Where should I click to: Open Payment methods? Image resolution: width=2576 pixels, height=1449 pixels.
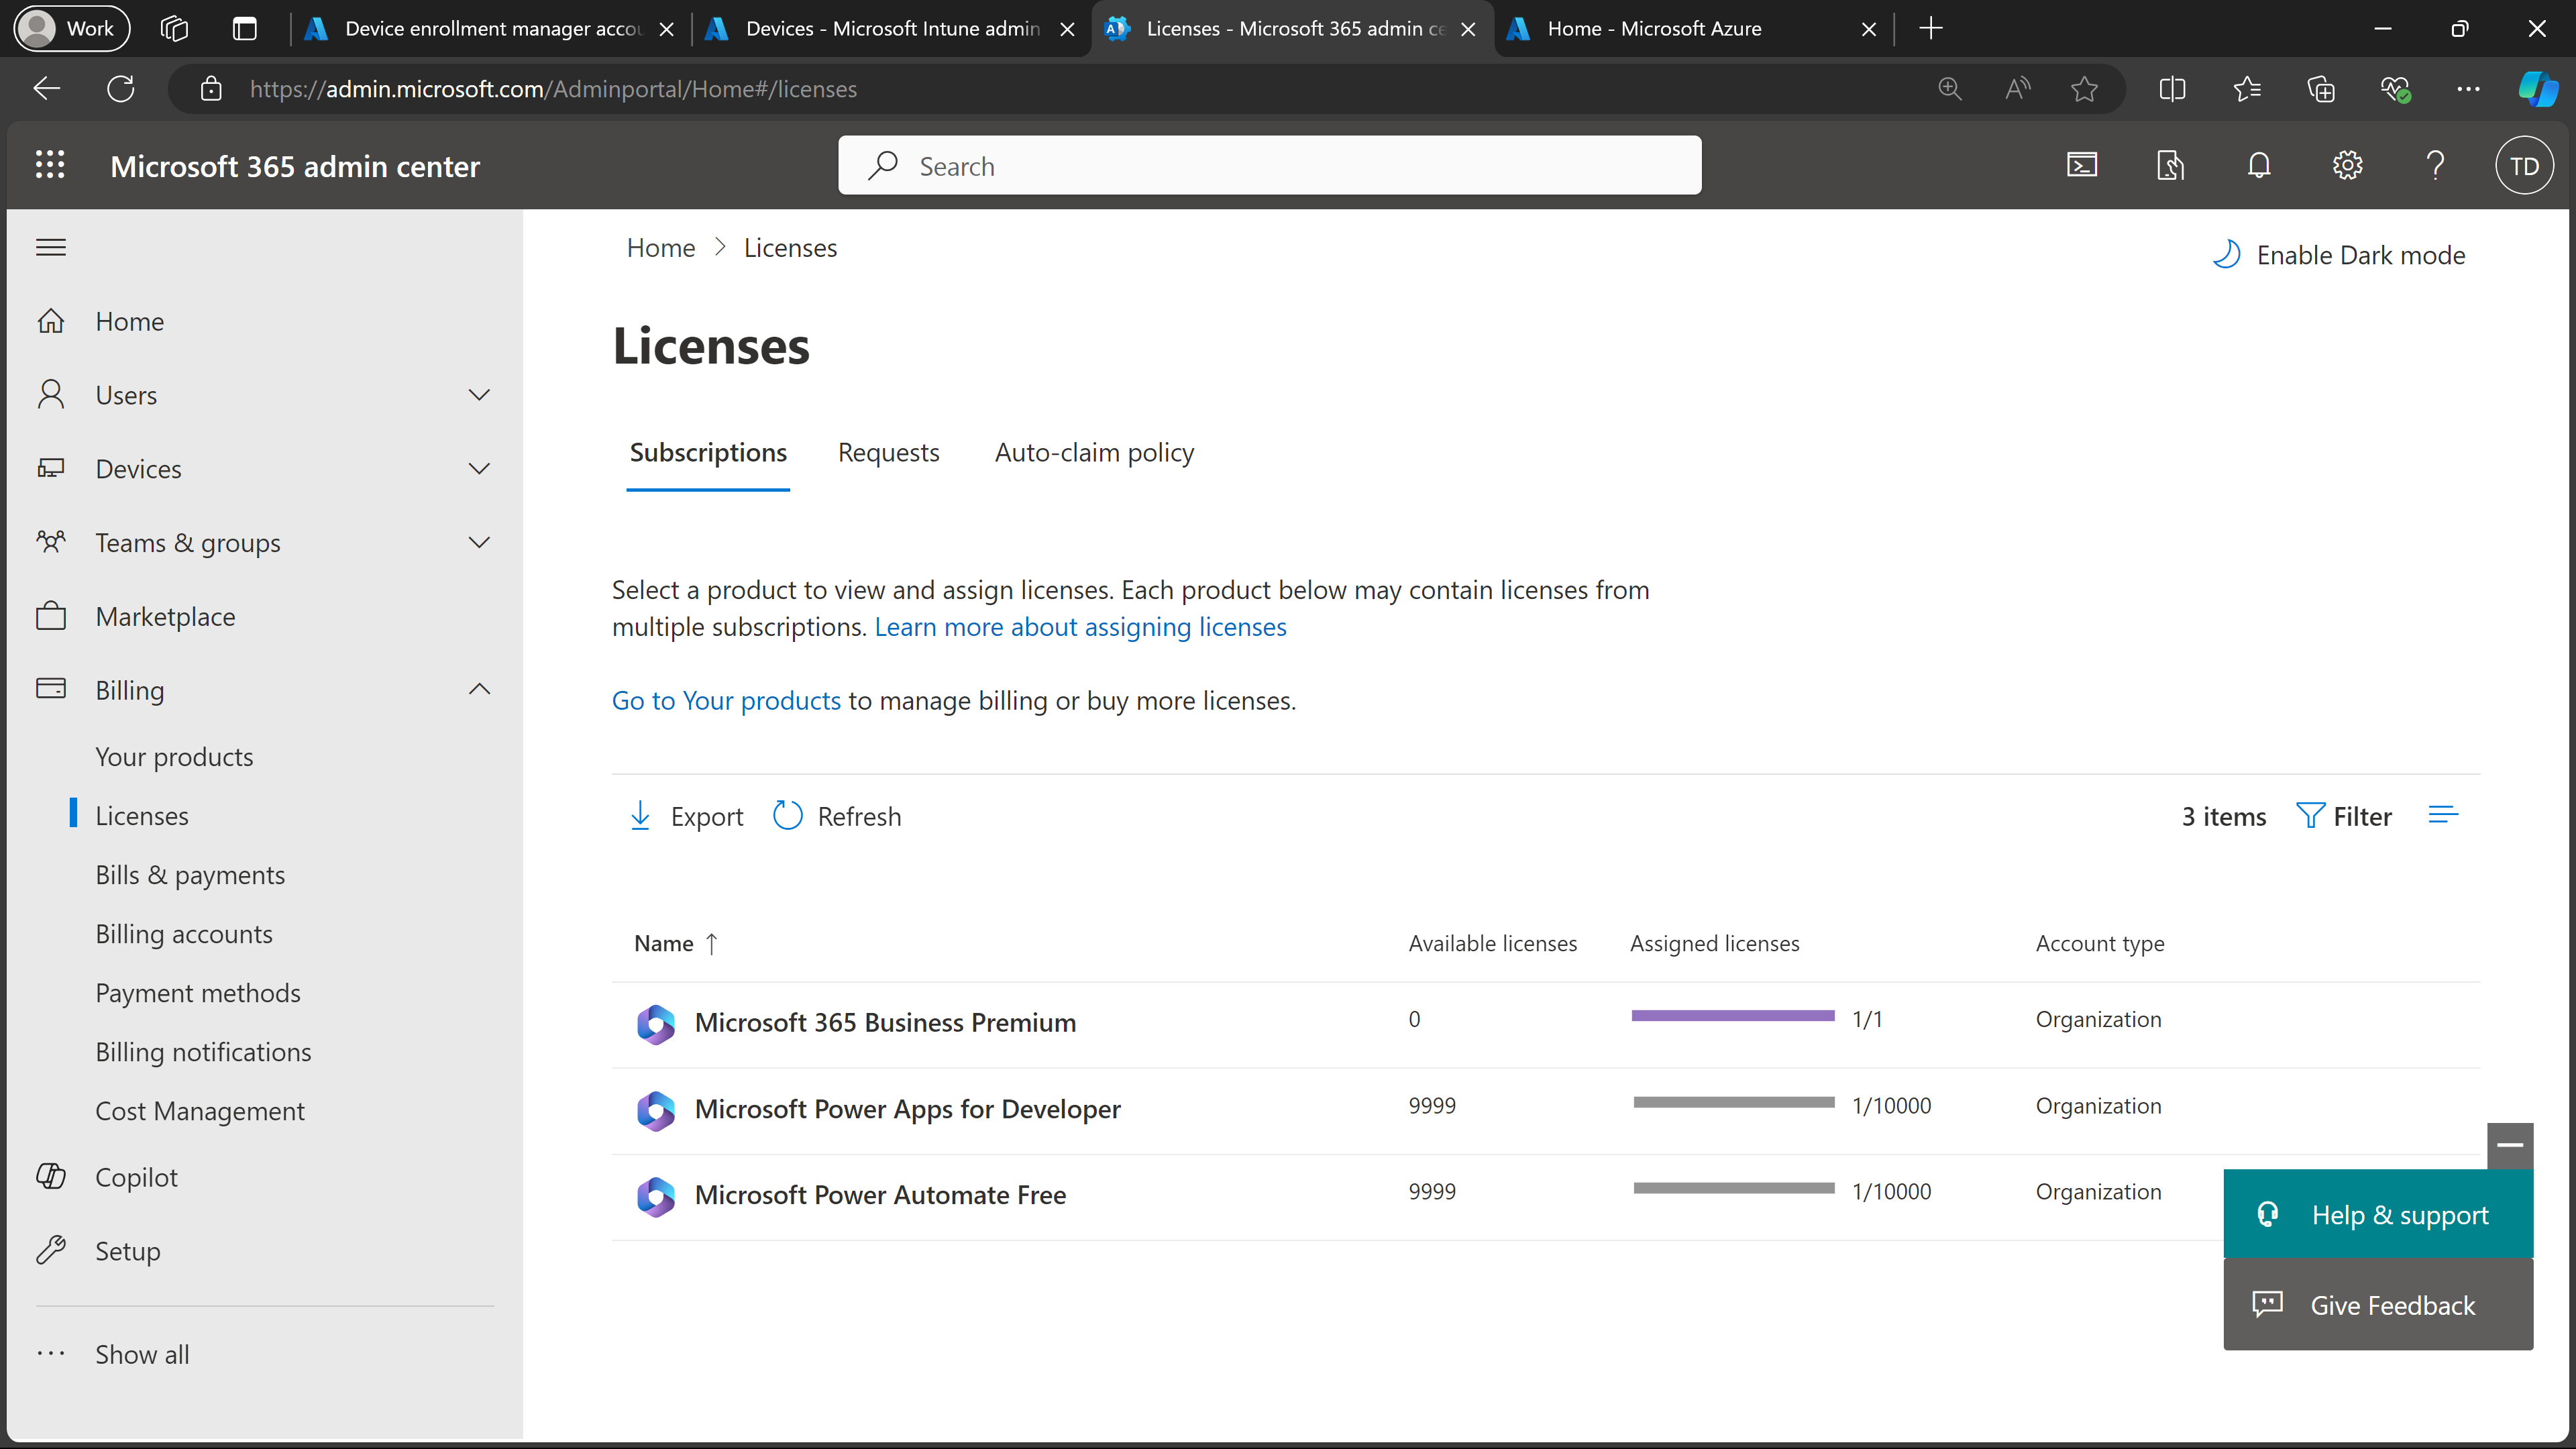click(198, 993)
